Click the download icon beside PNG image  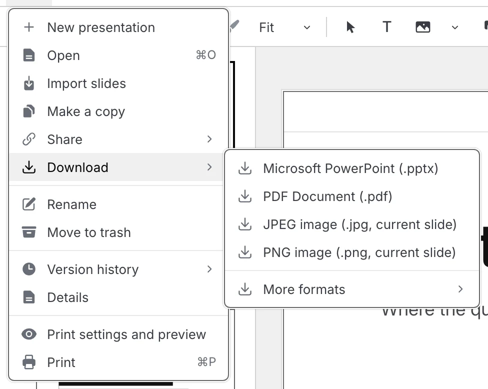tap(245, 252)
